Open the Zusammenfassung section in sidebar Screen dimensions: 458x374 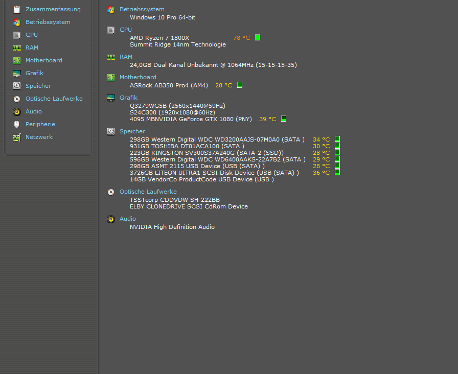(53, 9)
